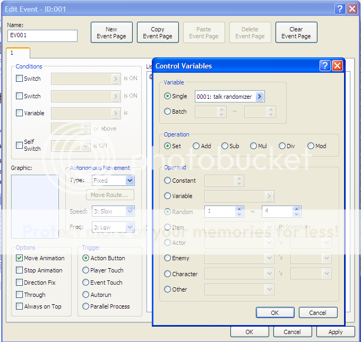Click the event Name input field

tap(42, 36)
